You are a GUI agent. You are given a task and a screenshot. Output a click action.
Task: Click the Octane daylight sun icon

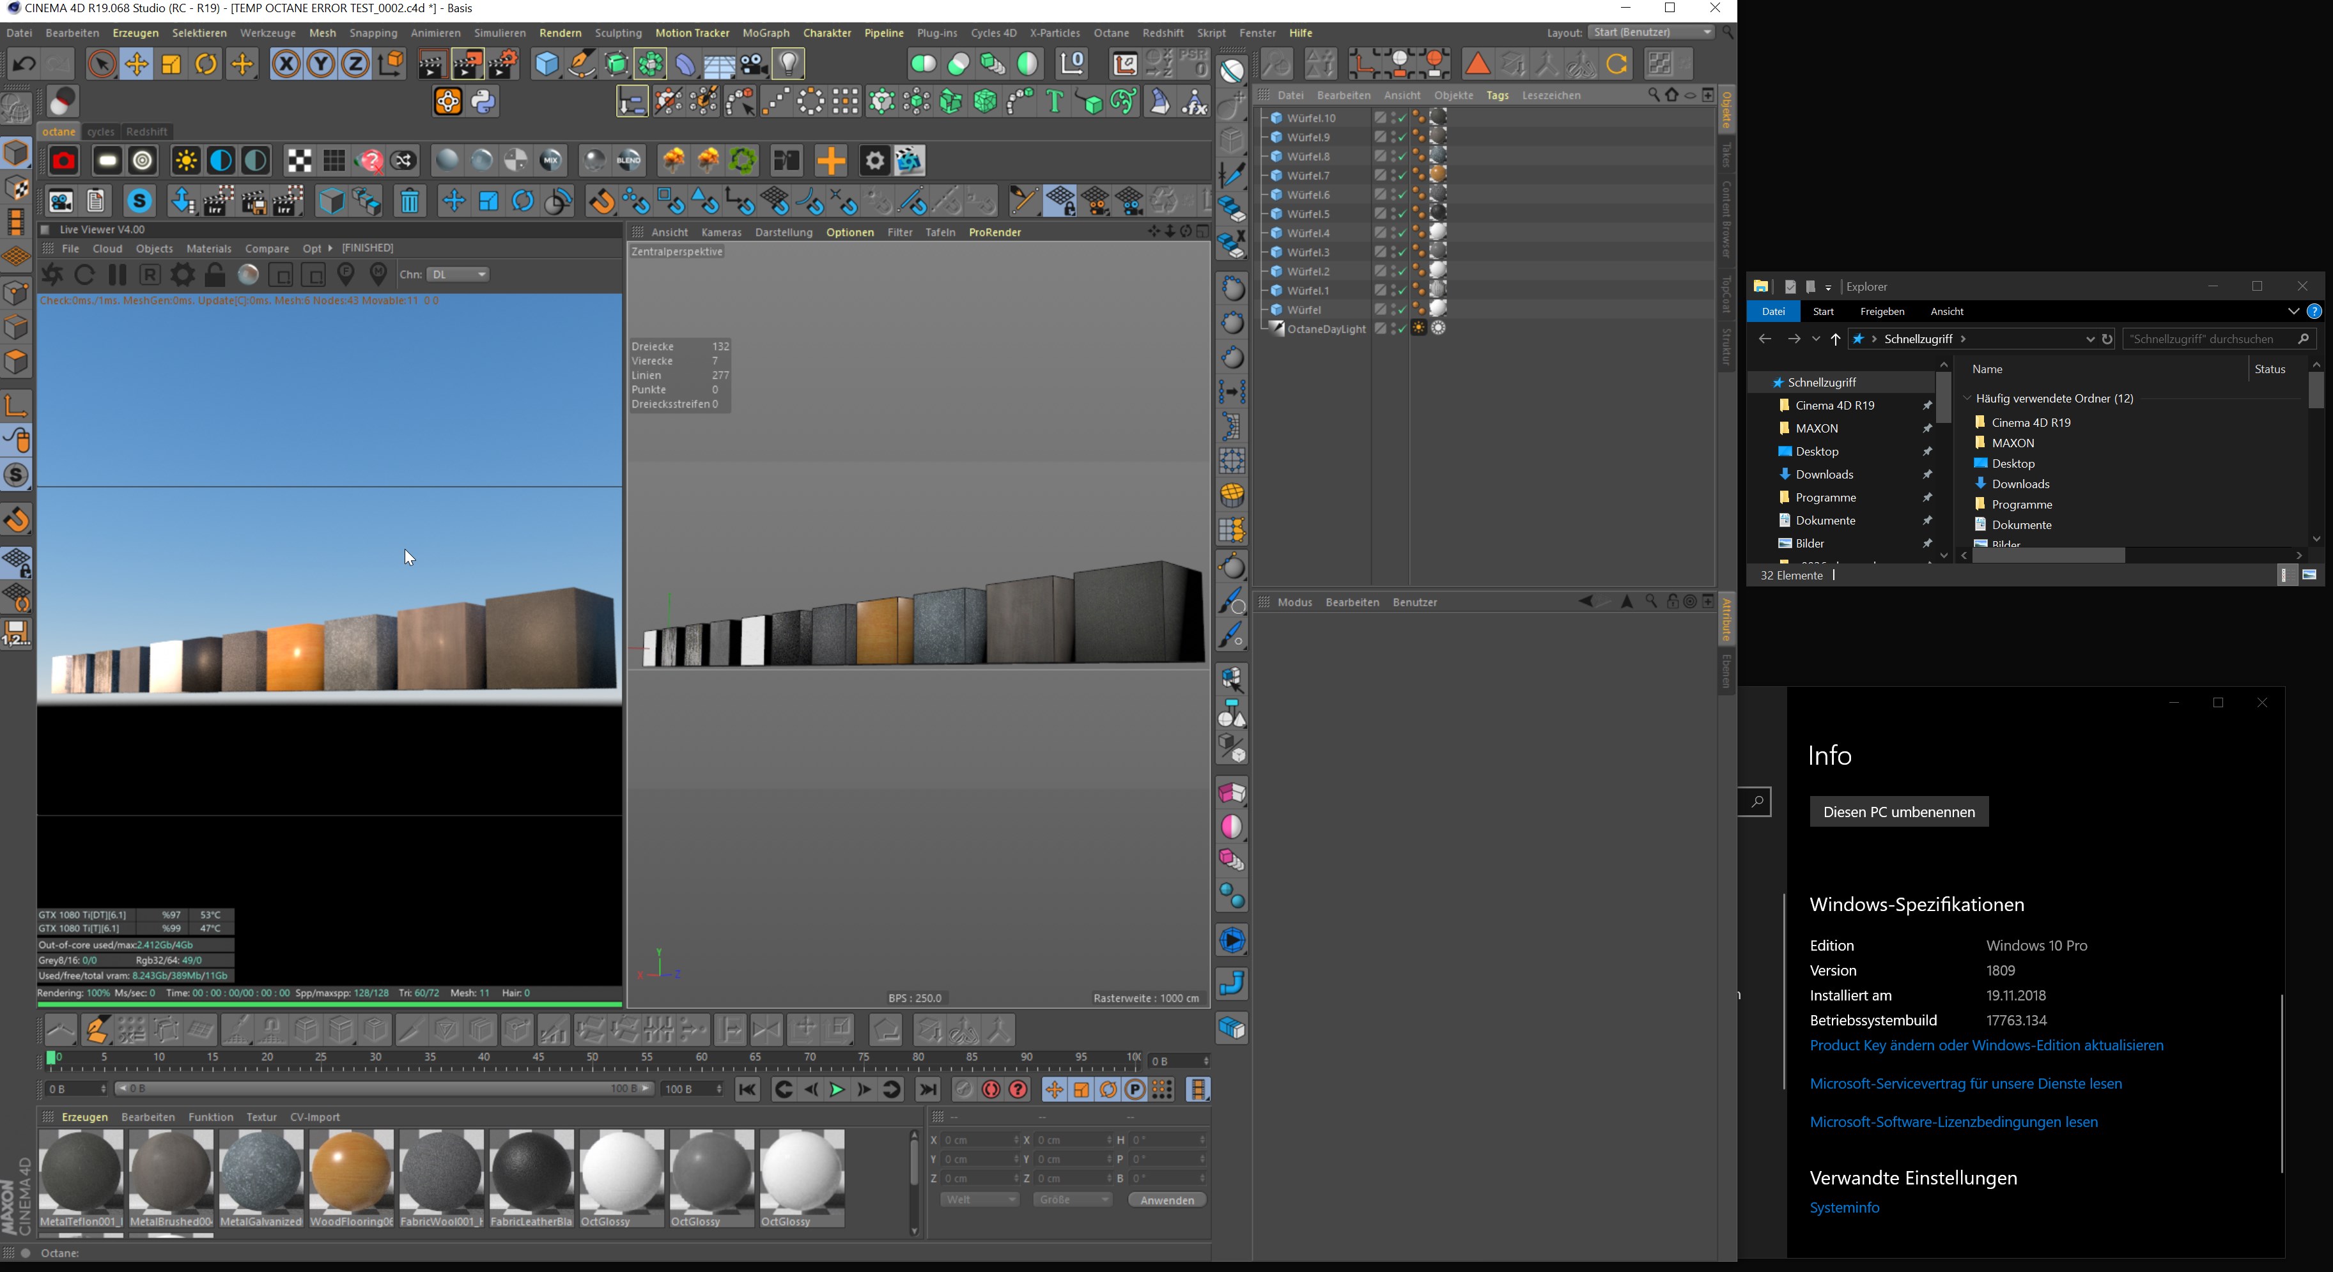click(x=185, y=161)
